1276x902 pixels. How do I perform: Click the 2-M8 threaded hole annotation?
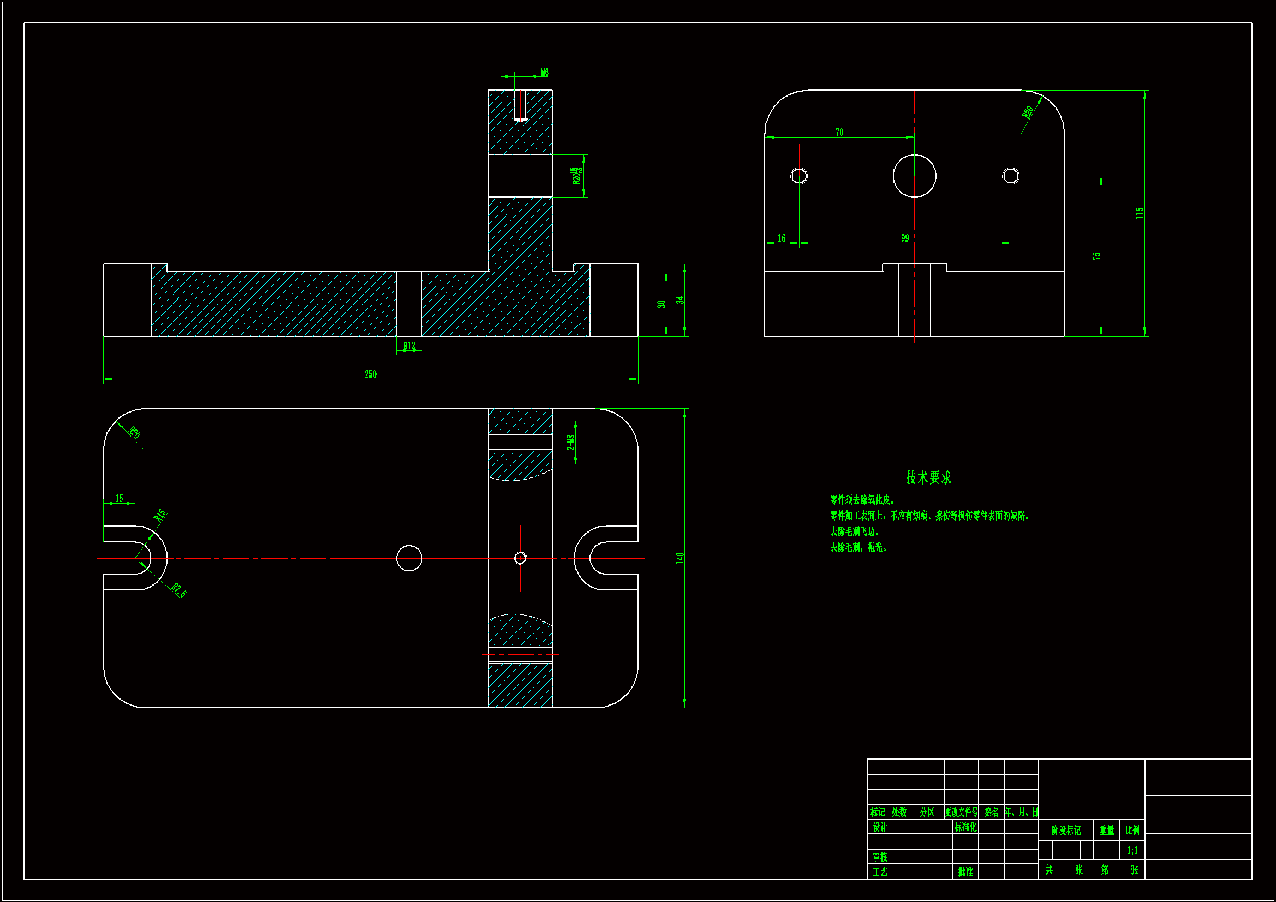click(570, 443)
